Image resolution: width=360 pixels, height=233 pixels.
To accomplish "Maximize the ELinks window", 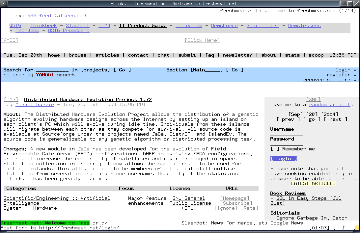I will 350,3.
